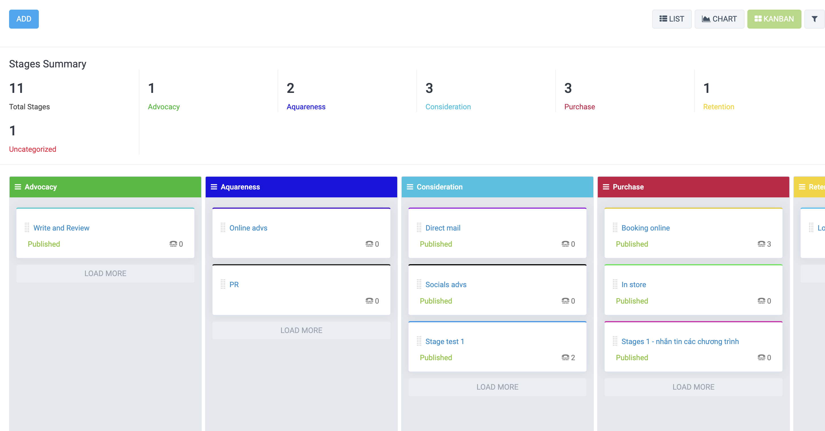Switch to the List view
The width and height of the screenshot is (825, 431).
click(x=672, y=19)
